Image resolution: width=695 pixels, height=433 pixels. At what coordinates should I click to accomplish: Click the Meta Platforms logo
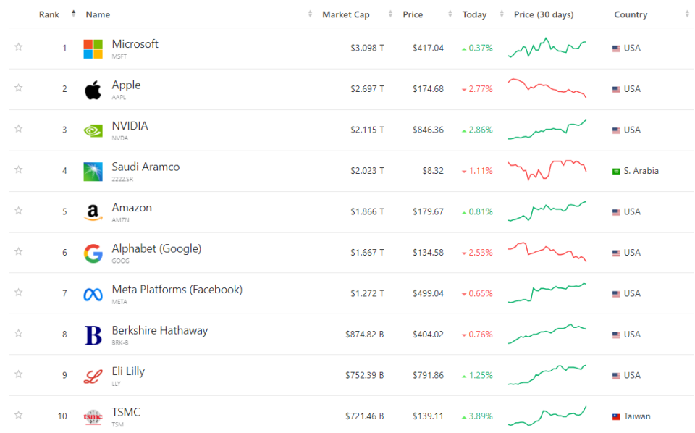pyautogui.click(x=93, y=294)
